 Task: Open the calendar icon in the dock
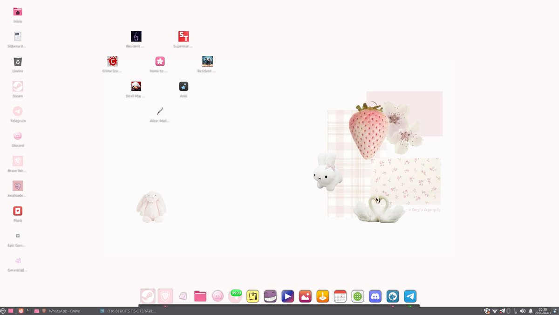point(340,296)
